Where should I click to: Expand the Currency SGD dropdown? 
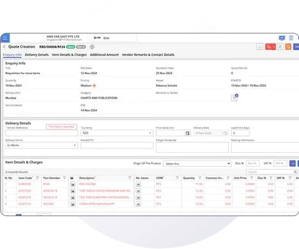[117, 133]
